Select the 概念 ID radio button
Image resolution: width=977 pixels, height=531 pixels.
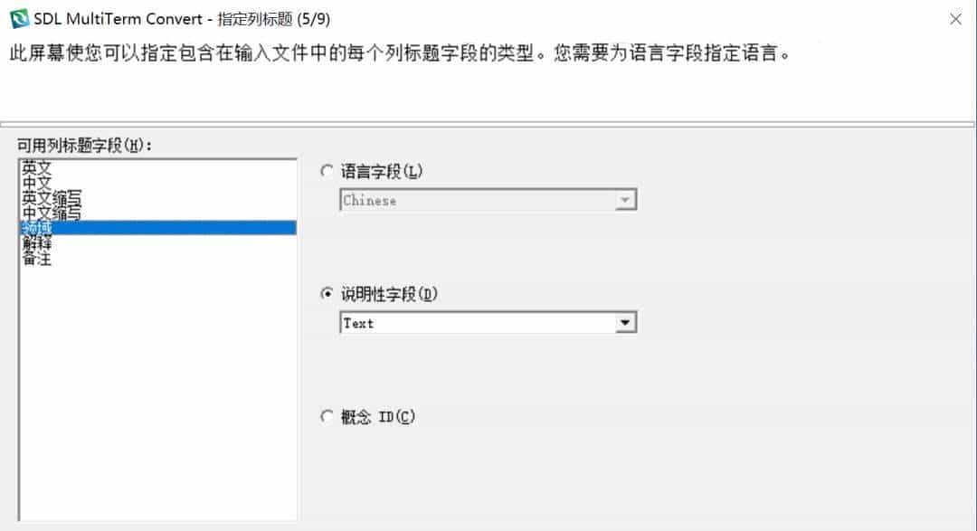pos(327,416)
